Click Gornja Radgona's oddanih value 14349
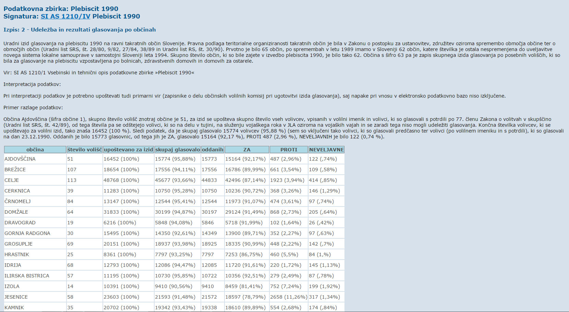 [209, 233]
